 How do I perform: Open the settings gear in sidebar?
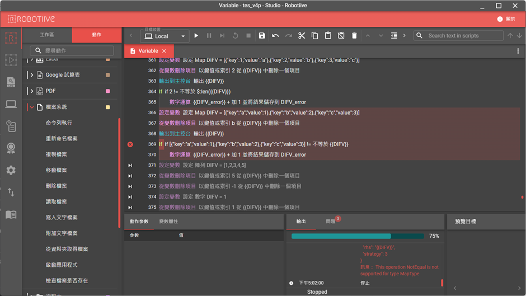11,170
